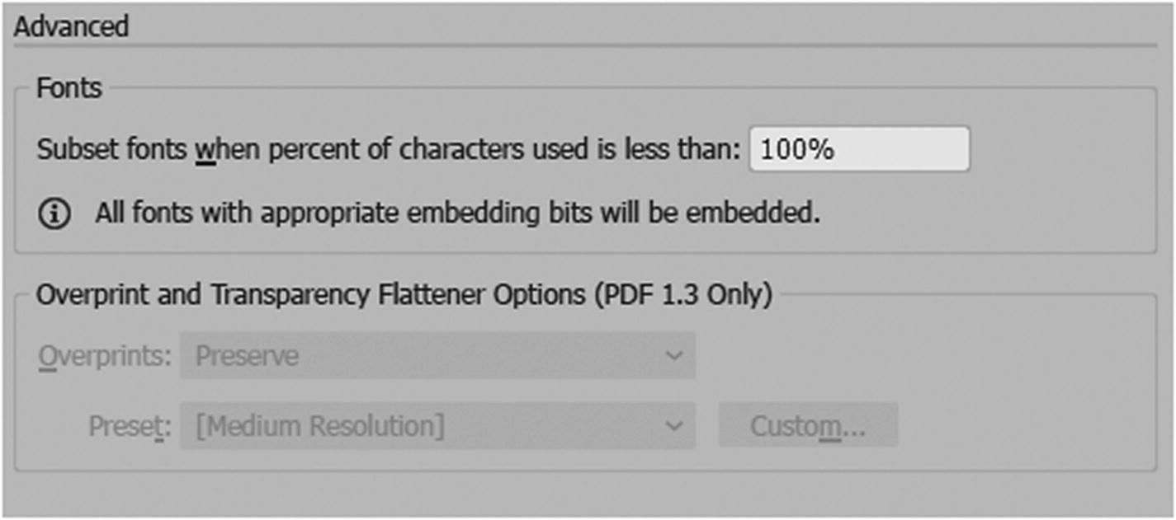Screen dimensions: 1176x520
Task: Click the 'Subset fonts when percent' label
Action: click(388, 150)
